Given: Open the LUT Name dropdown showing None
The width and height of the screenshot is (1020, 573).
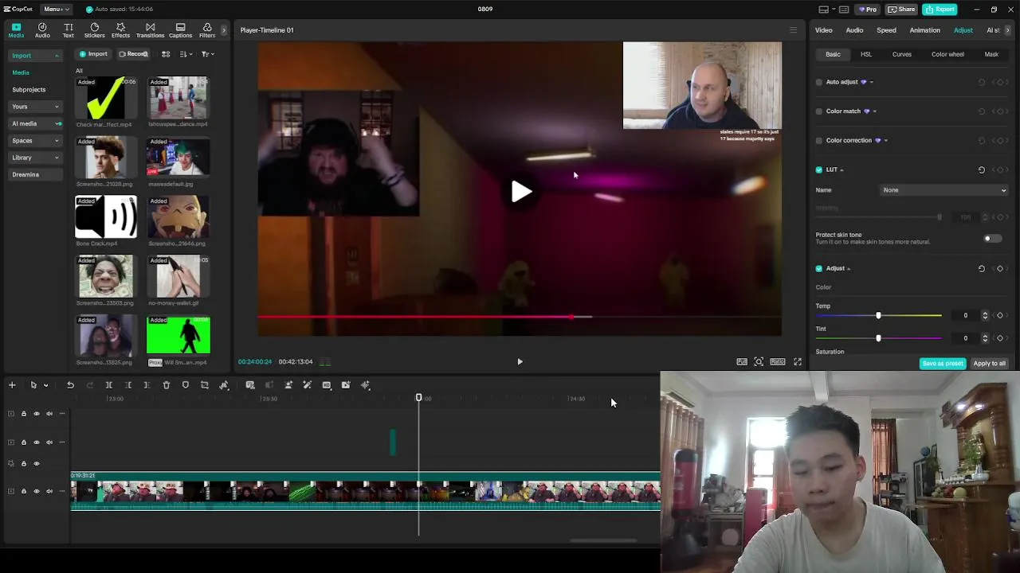Looking at the screenshot, I should click(944, 190).
